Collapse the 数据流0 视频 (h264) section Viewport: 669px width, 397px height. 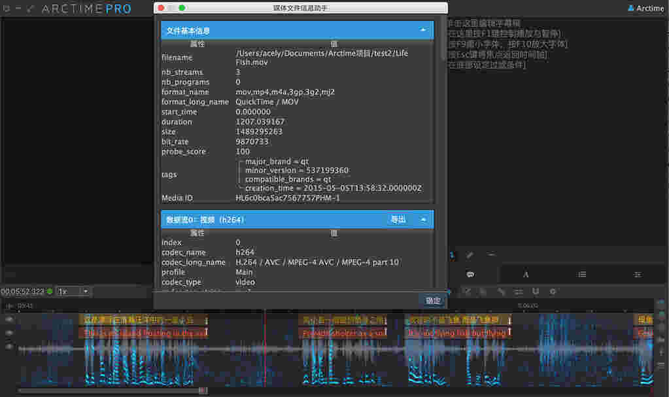pos(423,220)
